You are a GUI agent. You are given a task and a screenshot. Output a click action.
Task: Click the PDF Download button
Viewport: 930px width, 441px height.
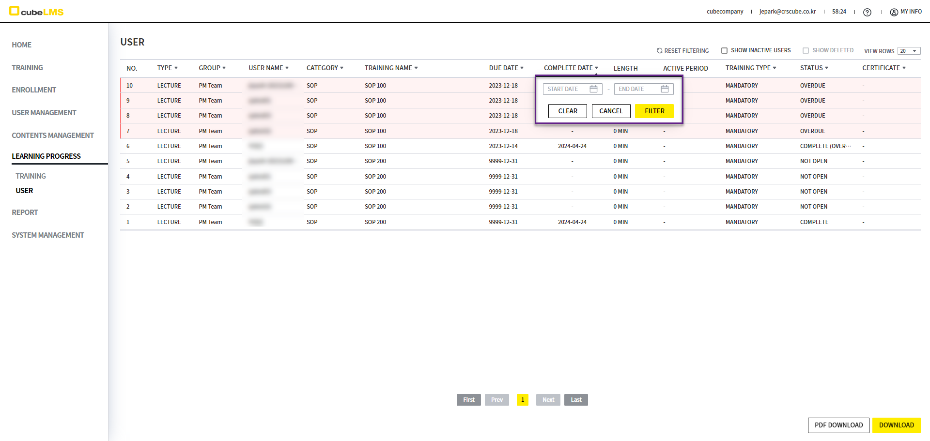838,425
